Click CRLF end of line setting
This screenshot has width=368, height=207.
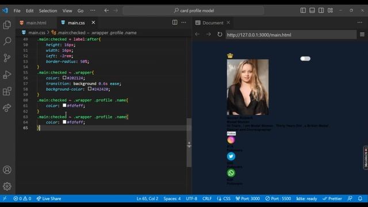(x=207, y=198)
